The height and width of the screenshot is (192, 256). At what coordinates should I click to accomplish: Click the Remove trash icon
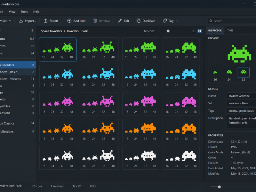[95, 21]
